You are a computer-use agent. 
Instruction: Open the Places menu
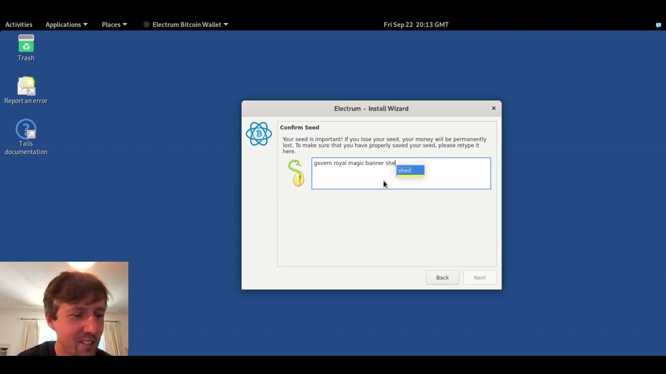point(114,24)
